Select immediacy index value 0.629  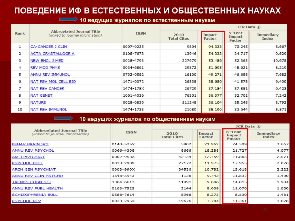click(281, 54)
